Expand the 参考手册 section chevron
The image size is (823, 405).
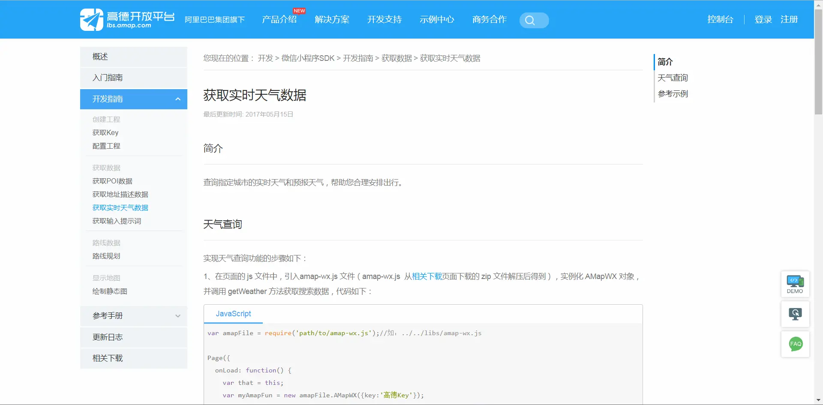pyautogui.click(x=178, y=316)
